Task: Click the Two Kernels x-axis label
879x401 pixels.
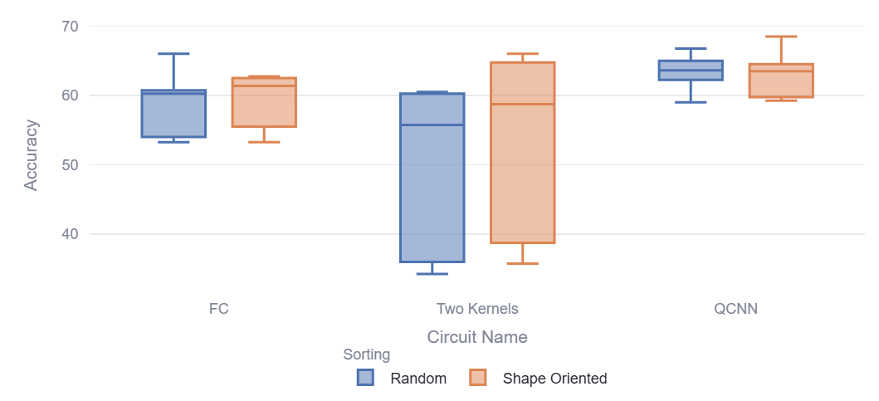Action: [477, 309]
